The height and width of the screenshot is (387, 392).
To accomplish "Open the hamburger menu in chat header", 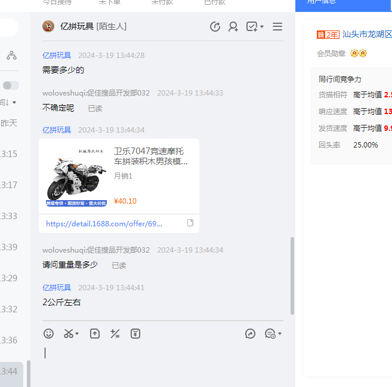I will coord(277,26).
